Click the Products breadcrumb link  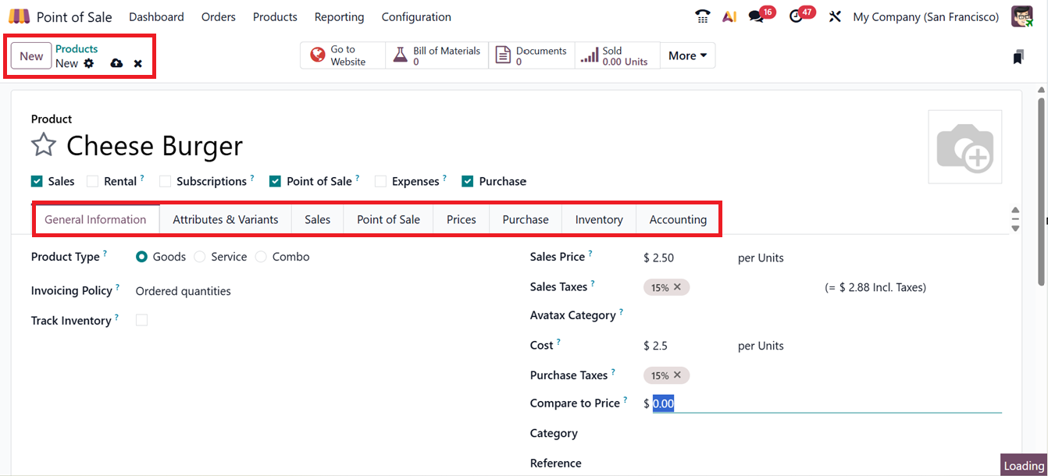tap(77, 48)
